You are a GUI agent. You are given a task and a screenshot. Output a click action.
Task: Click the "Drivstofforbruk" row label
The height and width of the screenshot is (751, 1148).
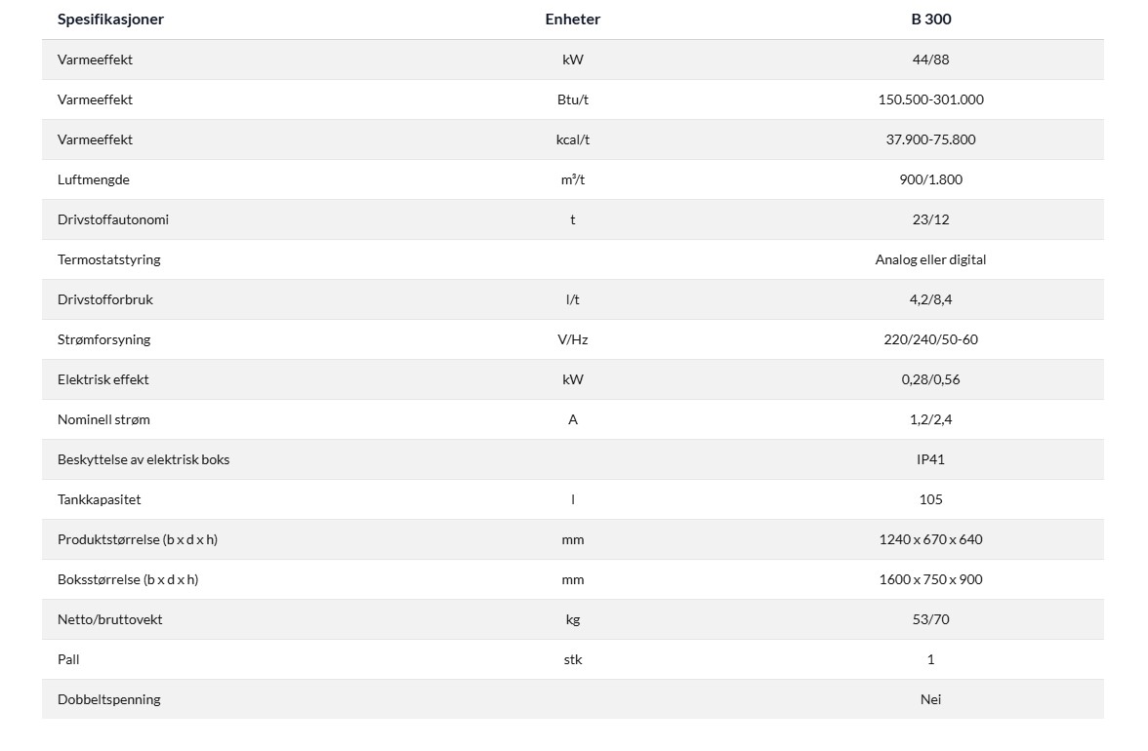105,299
